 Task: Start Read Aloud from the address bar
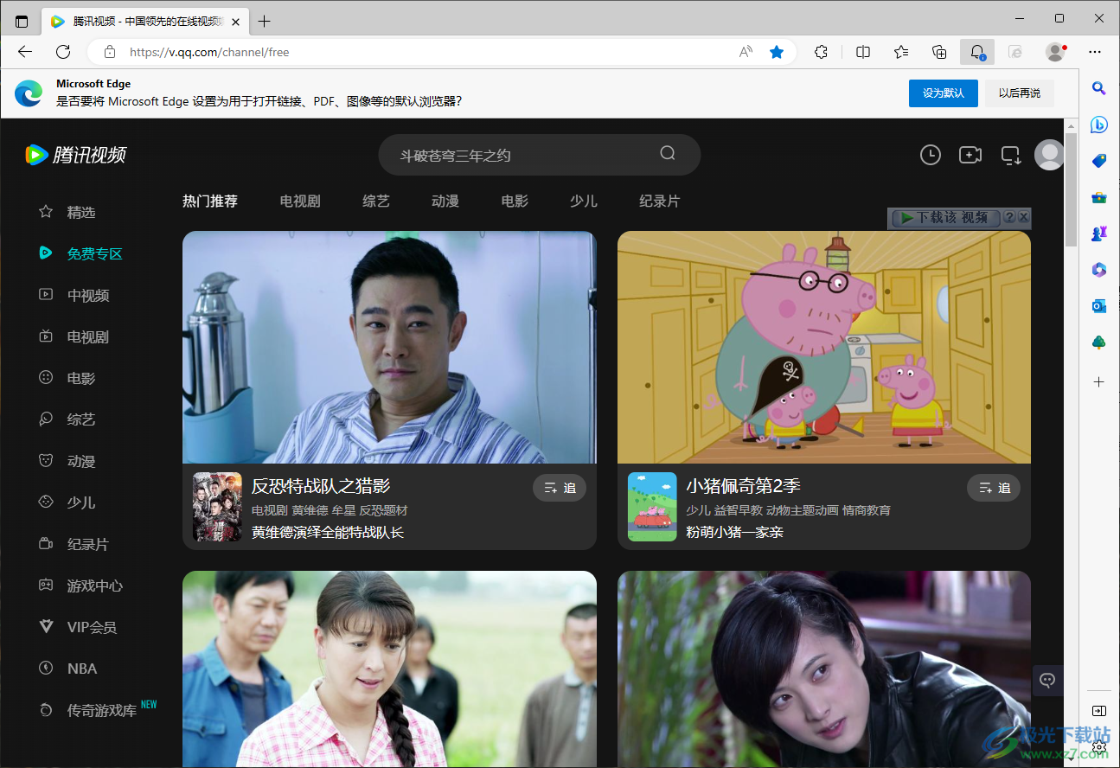pos(746,52)
